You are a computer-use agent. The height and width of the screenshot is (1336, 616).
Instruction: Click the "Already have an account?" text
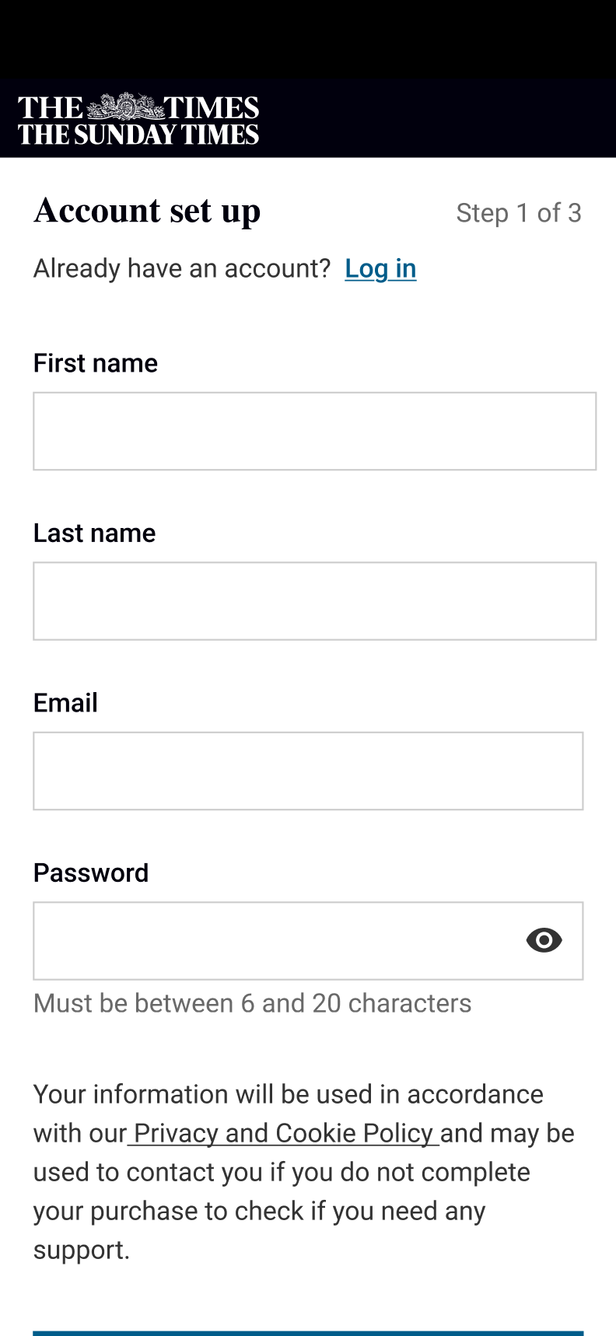182,268
